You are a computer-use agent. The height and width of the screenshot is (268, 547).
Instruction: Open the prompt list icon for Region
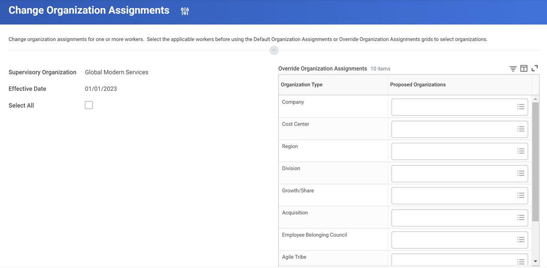pyautogui.click(x=521, y=151)
